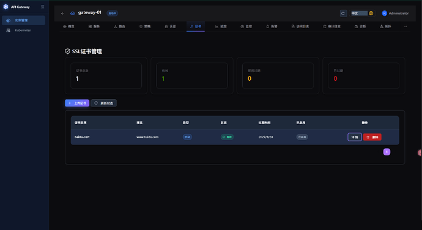Collapse sidebar using menu toggle icon
This screenshot has width=422, height=230.
click(x=43, y=7)
